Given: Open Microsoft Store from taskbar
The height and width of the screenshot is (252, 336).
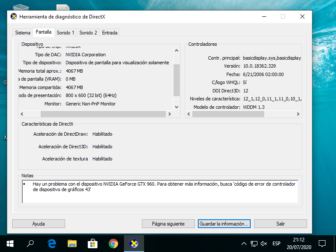Looking at the screenshot, I should click(92, 244).
